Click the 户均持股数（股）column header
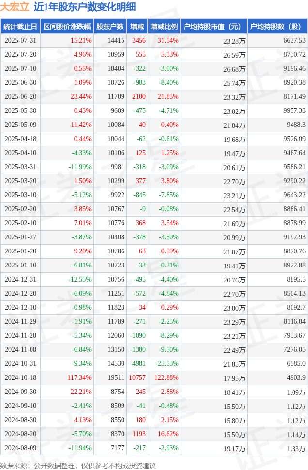308x470 pixels. pos(277,26)
